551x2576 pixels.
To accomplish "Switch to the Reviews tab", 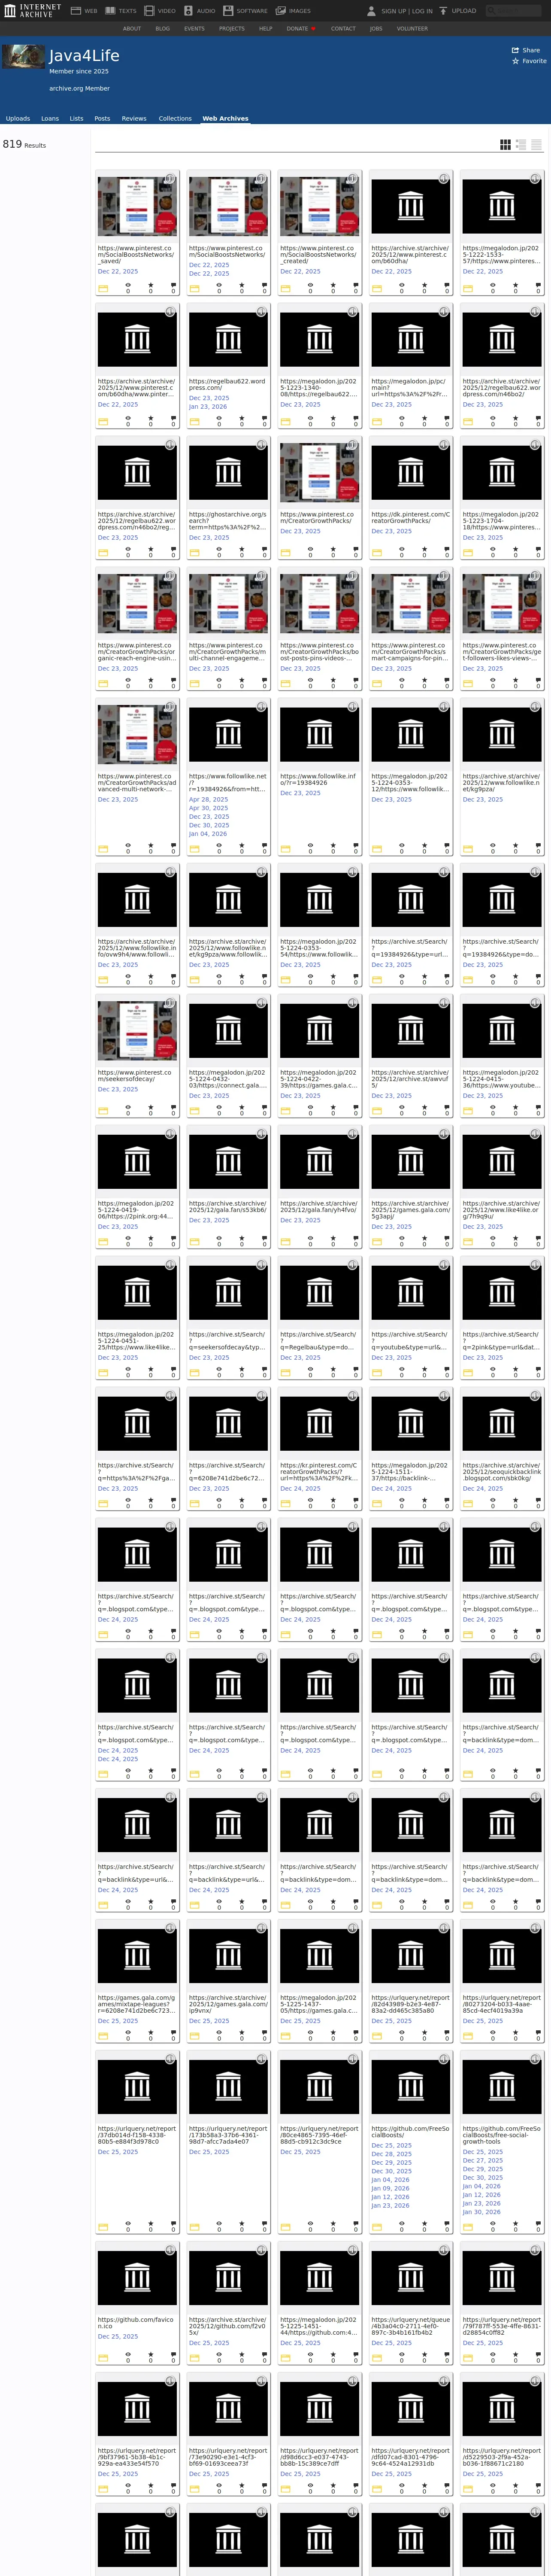I will click(x=134, y=118).
